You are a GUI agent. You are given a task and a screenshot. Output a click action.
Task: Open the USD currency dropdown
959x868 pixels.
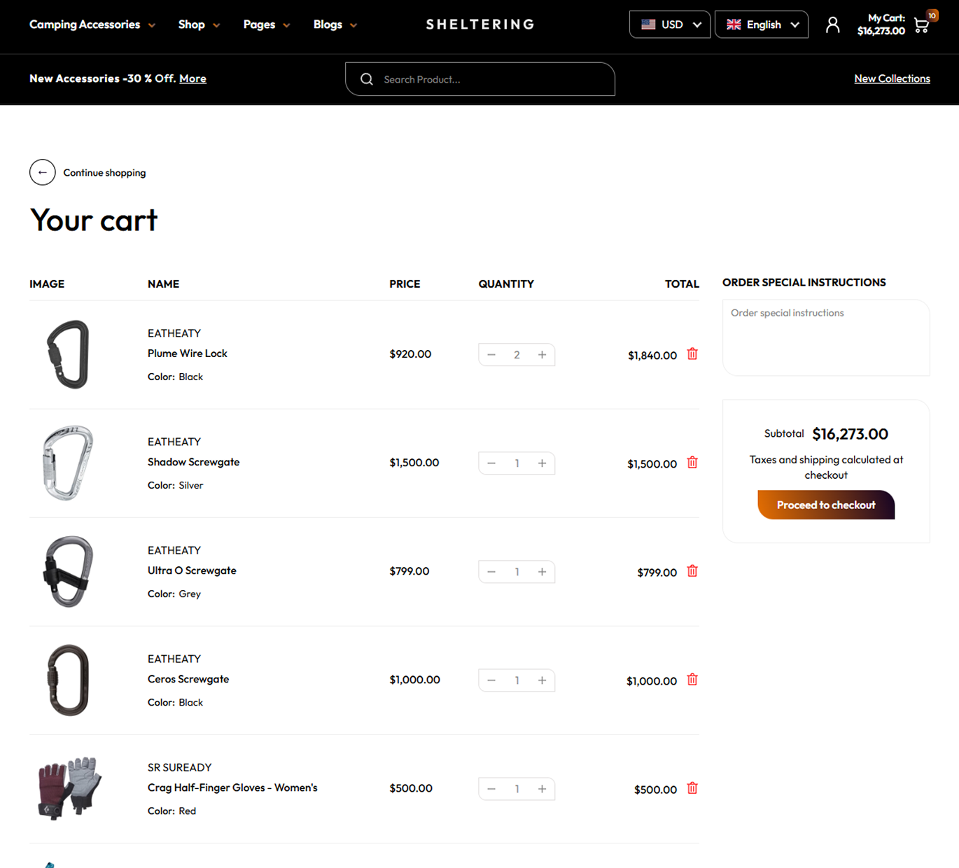coord(670,24)
